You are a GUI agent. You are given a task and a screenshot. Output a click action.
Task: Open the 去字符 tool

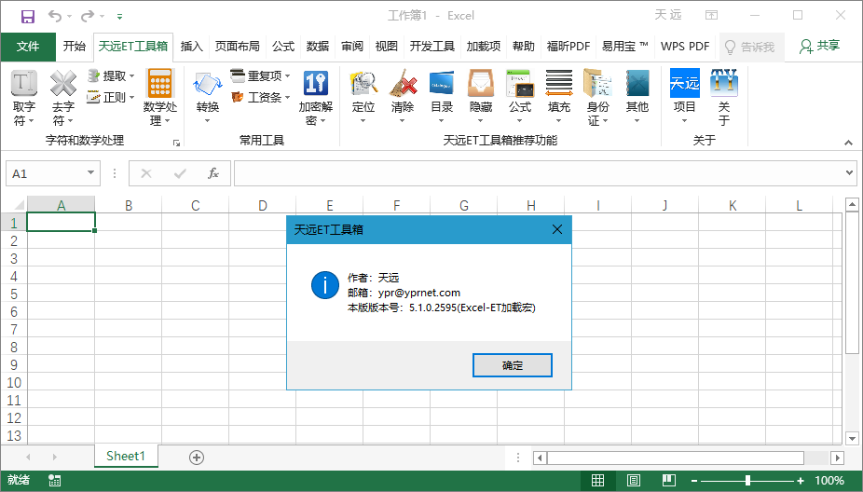(x=63, y=98)
